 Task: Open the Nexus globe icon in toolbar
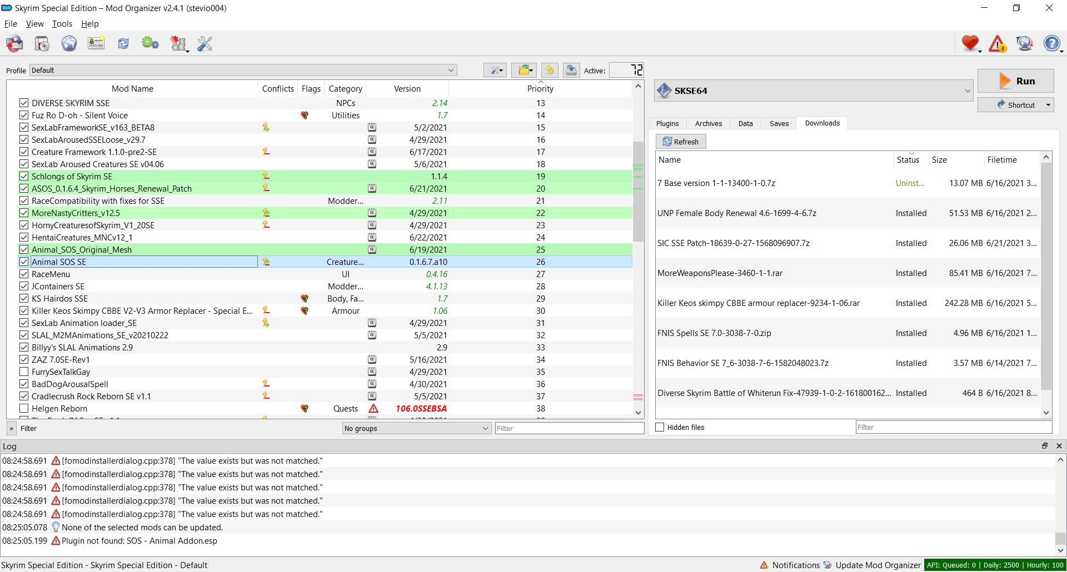69,43
